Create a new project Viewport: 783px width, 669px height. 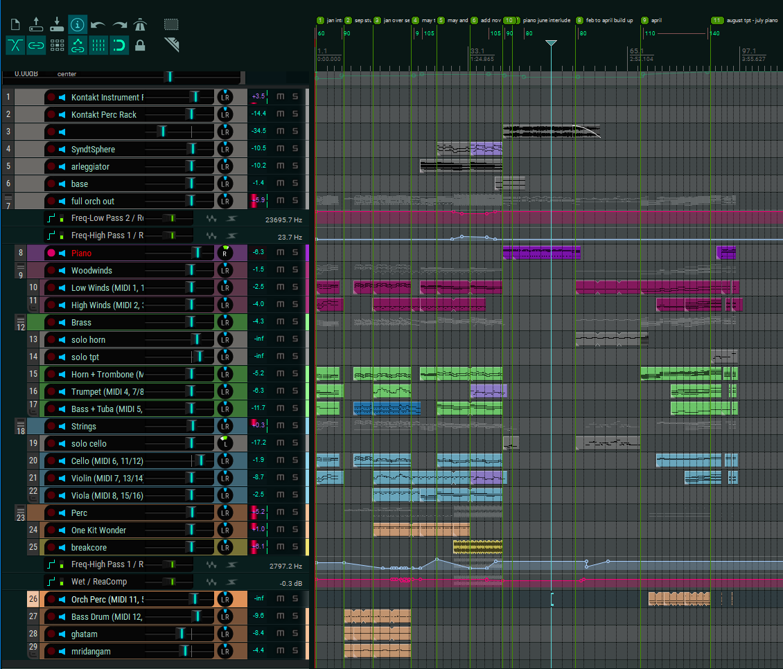[16, 24]
